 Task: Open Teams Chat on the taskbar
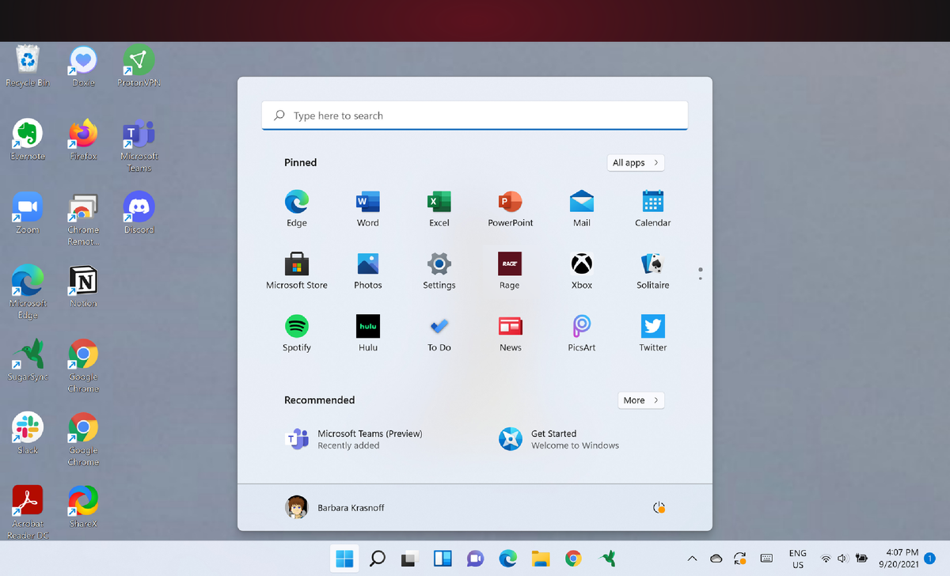pos(475,559)
